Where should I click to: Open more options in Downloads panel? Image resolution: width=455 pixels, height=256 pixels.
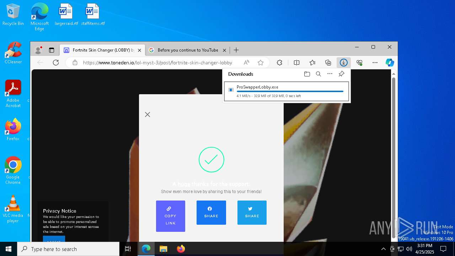(330, 74)
